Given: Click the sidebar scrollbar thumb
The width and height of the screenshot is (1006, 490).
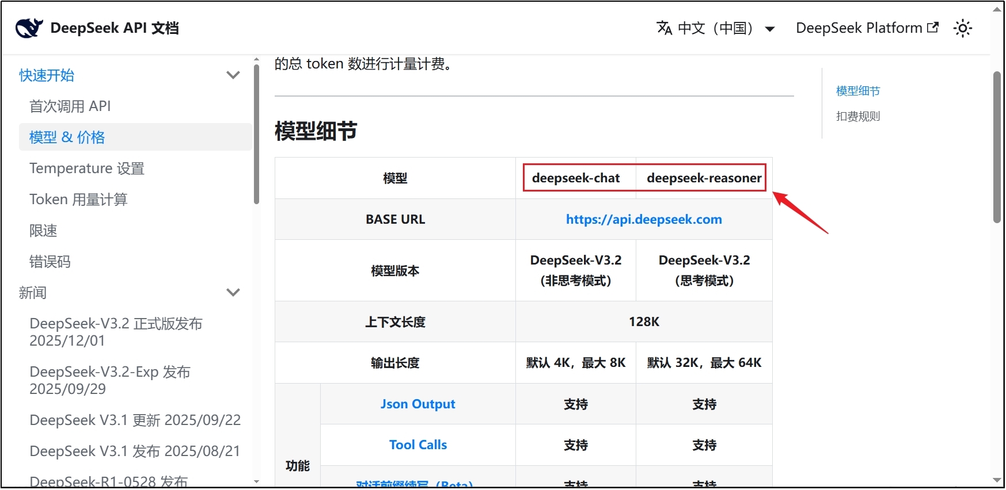Looking at the screenshot, I should click(x=256, y=134).
